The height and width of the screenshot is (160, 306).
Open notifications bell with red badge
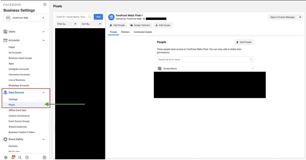click(x=13, y=157)
